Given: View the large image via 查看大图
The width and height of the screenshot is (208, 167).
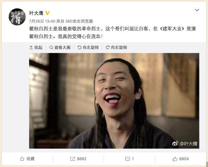Looking at the screenshot, I should point(60,47).
